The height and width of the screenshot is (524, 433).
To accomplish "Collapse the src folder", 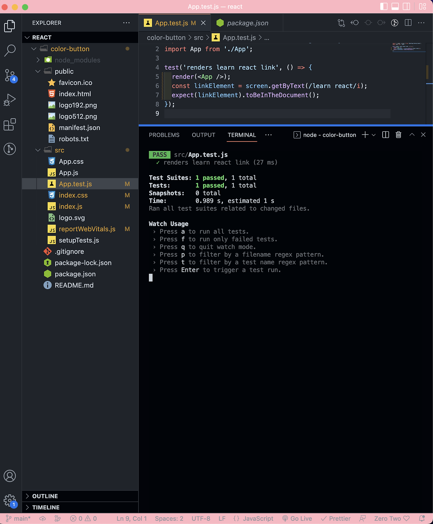I will [x=80, y=150].
